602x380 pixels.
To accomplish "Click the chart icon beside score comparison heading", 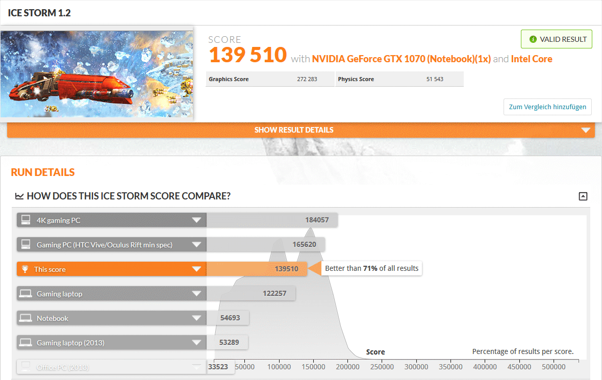I will tap(19, 196).
